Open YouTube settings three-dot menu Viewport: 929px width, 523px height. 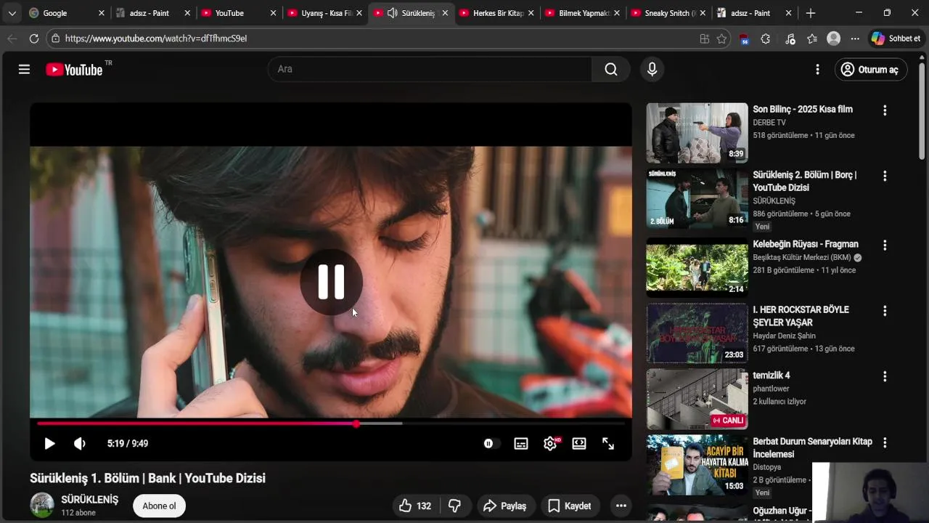tap(817, 69)
